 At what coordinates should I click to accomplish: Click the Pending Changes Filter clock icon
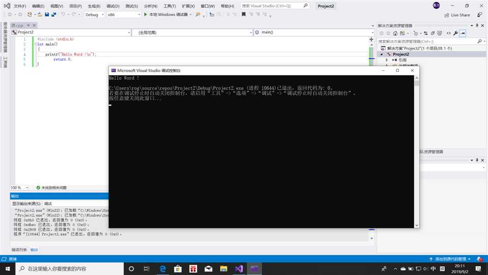point(415,33)
